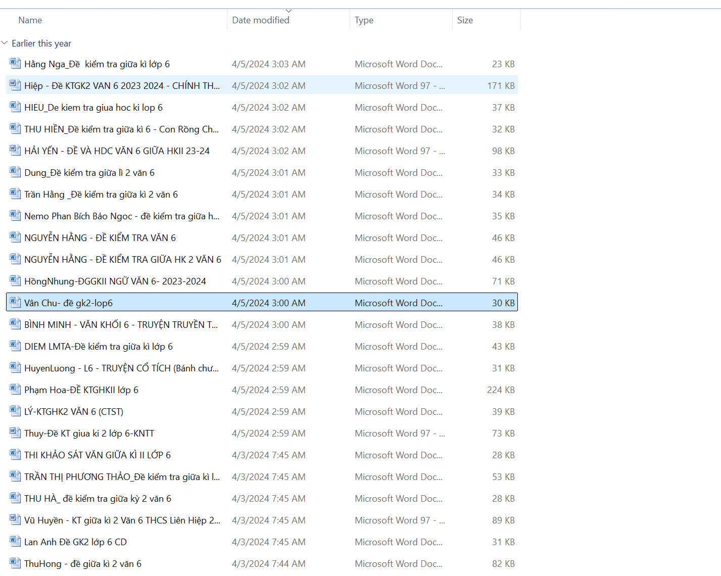The width and height of the screenshot is (721, 576).
Task: Select LÝ-KTGHK2 VĂN 6 (CTST) file name
Action: (74, 412)
